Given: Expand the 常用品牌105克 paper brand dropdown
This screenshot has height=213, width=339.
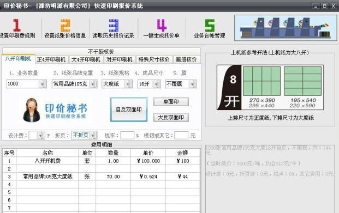Looking at the screenshot, I should pos(93,84).
